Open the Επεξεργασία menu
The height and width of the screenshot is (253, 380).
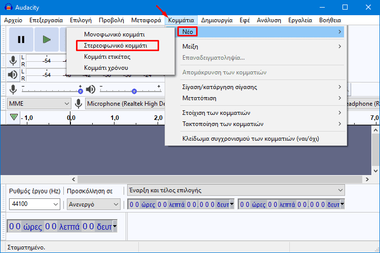(46, 20)
